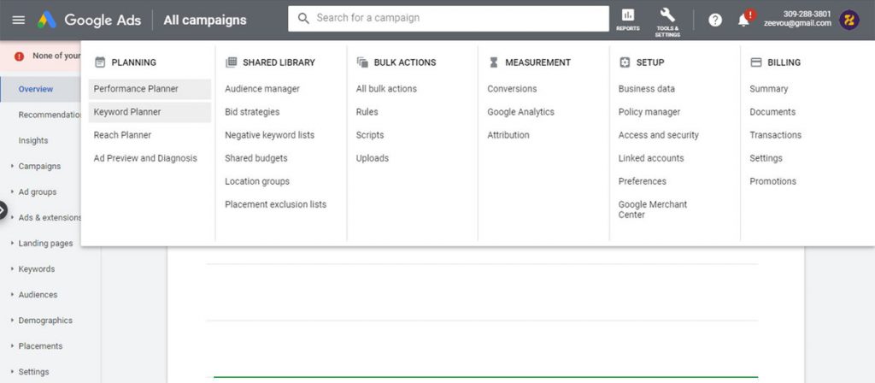Click the Google Ads logo
The width and height of the screenshot is (875, 383).
47,21
